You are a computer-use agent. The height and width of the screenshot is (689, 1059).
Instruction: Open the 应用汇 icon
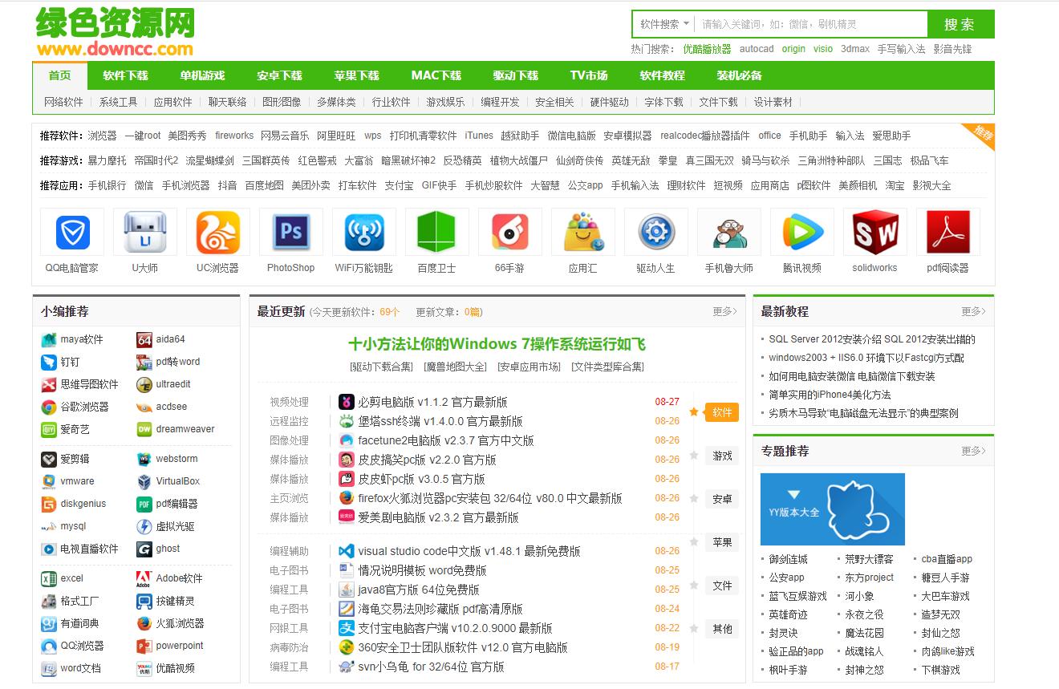point(583,233)
